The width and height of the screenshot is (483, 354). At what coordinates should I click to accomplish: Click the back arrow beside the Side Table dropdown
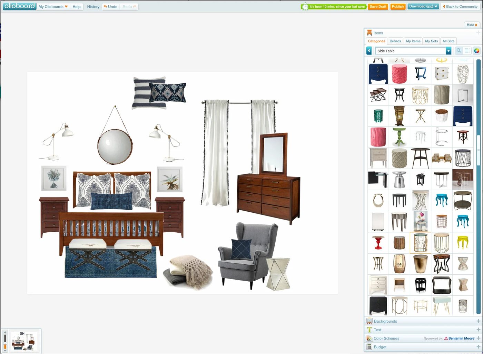[x=369, y=51]
